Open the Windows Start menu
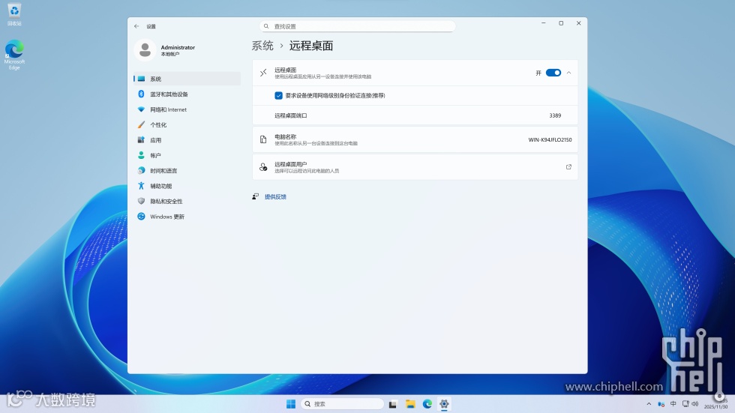Viewport: 735px width, 413px height. (x=291, y=404)
